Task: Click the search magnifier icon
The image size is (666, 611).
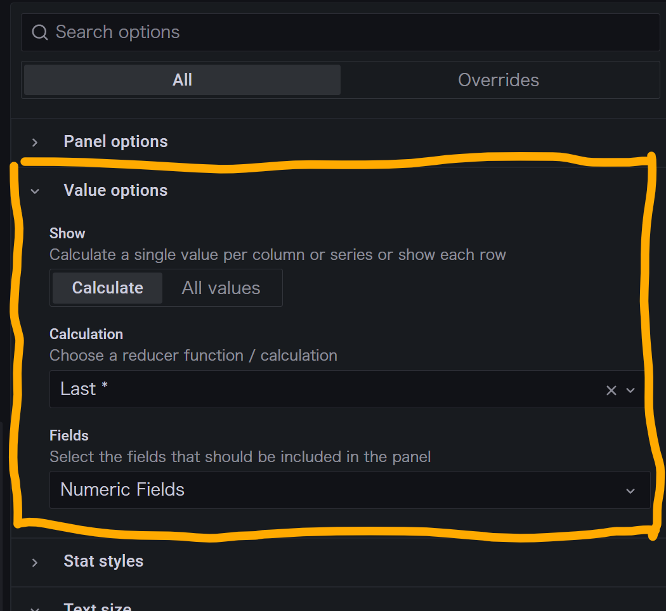Action: click(x=40, y=32)
